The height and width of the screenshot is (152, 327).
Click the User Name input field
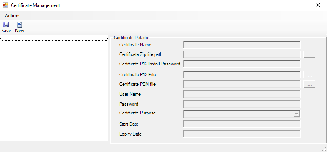[242, 94]
